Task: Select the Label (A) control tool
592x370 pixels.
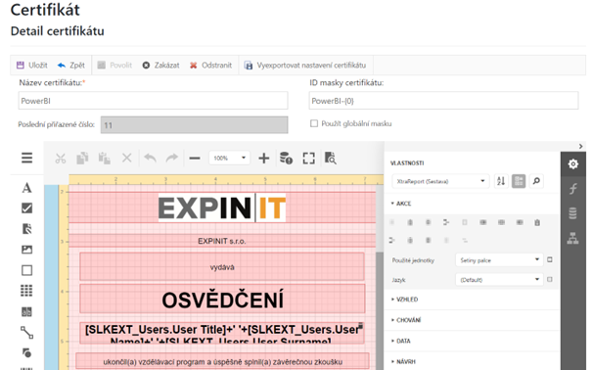Action: (x=26, y=188)
